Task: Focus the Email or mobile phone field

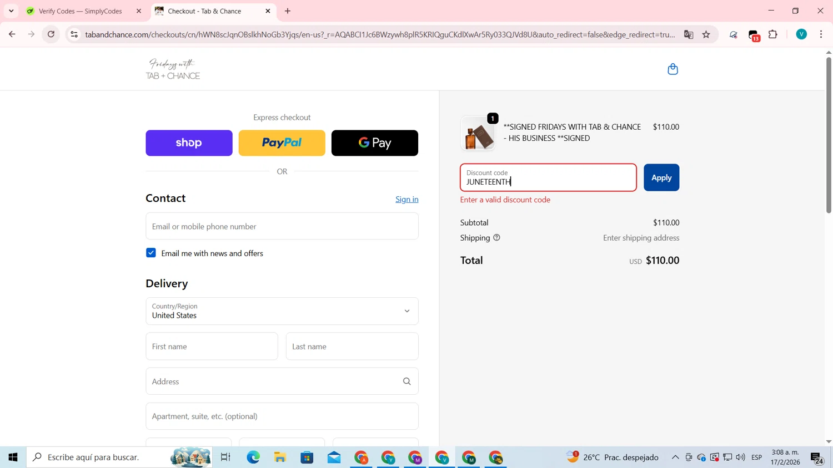Action: point(282,226)
